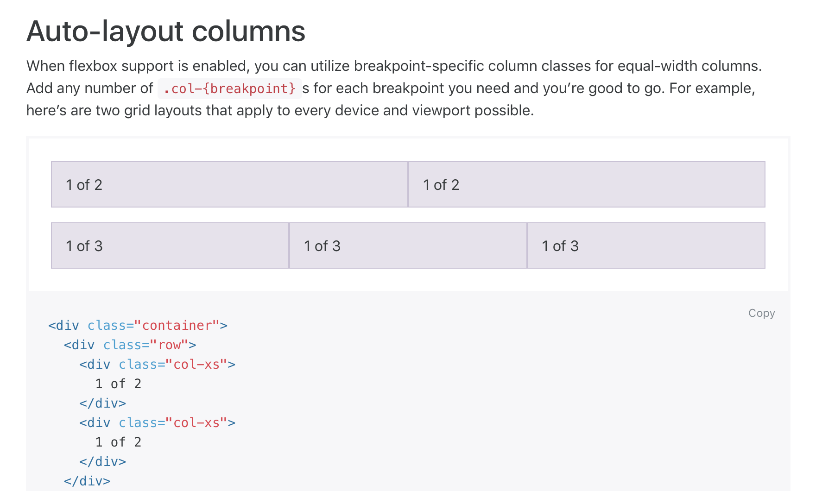822x491 pixels.
Task: Select the first 1 of 2 text inside the code
Action: pos(118,384)
